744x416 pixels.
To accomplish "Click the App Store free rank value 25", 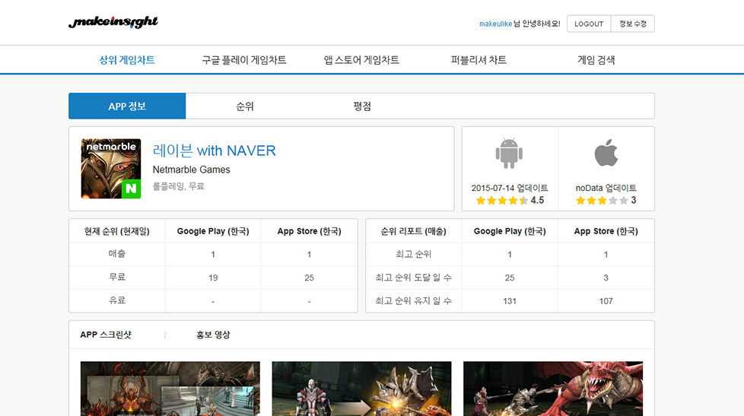I will pos(310,278).
